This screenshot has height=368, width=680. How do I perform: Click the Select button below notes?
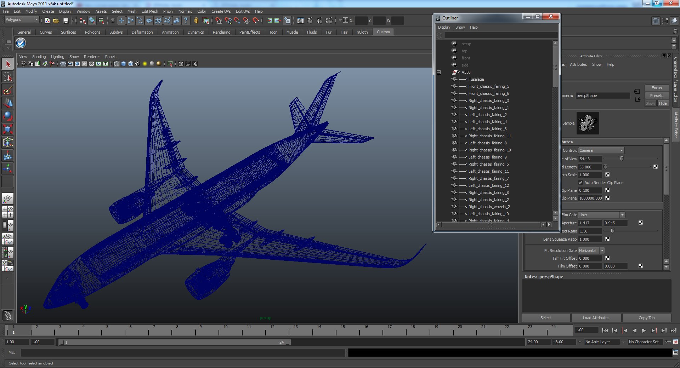546,318
